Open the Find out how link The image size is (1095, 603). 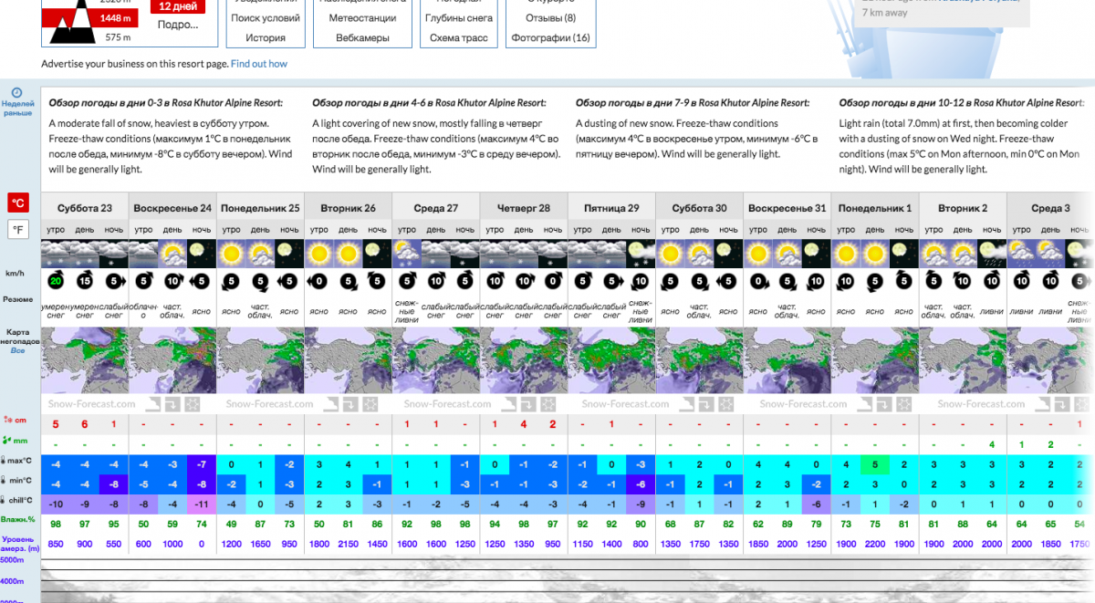point(259,64)
